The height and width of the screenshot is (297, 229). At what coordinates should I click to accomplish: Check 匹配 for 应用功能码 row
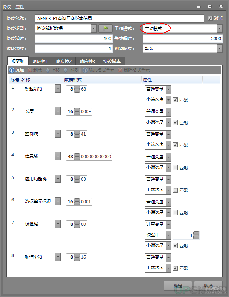(175, 190)
